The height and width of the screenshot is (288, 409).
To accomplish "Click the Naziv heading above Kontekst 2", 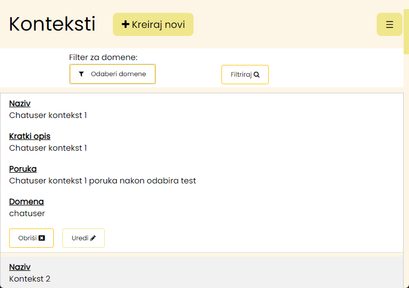I will 20,267.
